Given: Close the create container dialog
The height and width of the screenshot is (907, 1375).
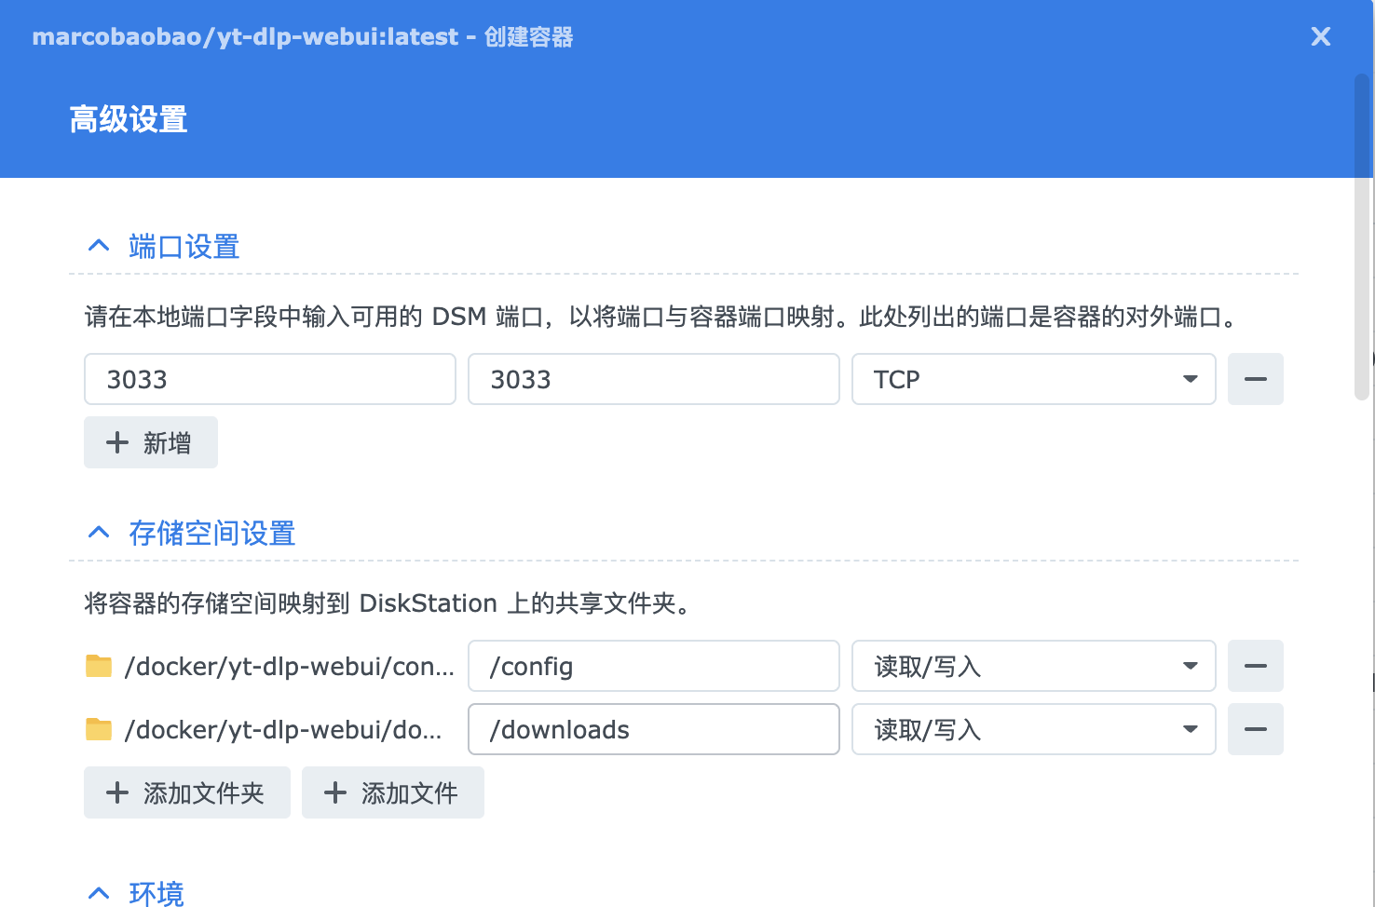Looking at the screenshot, I should (x=1320, y=36).
